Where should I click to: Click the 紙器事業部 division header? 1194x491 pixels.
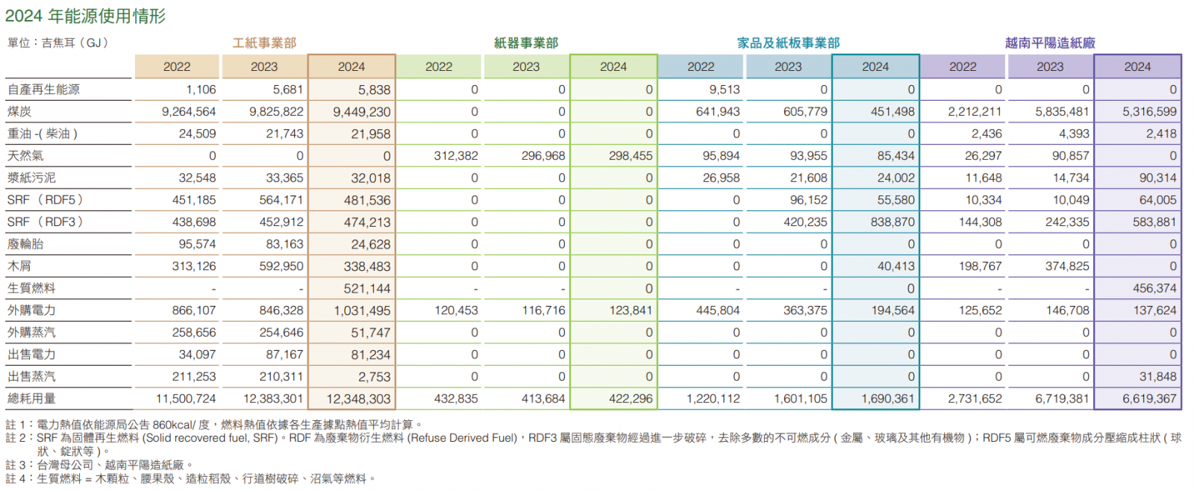(525, 43)
